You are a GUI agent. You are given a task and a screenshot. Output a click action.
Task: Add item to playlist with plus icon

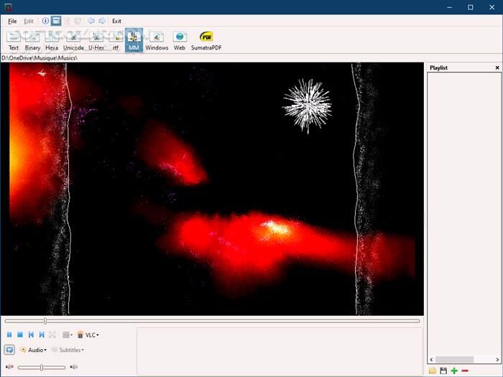(454, 371)
